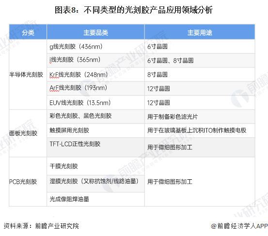Click the 主要品类 column header
The width and height of the screenshot is (268, 236).
click(x=96, y=32)
